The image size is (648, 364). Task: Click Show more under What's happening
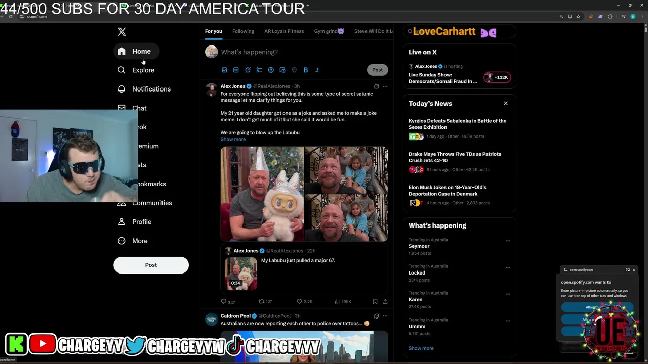pyautogui.click(x=421, y=348)
